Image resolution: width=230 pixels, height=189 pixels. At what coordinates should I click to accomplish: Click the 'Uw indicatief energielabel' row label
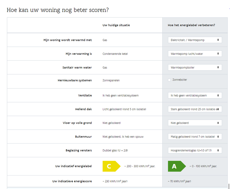(x=73, y=166)
